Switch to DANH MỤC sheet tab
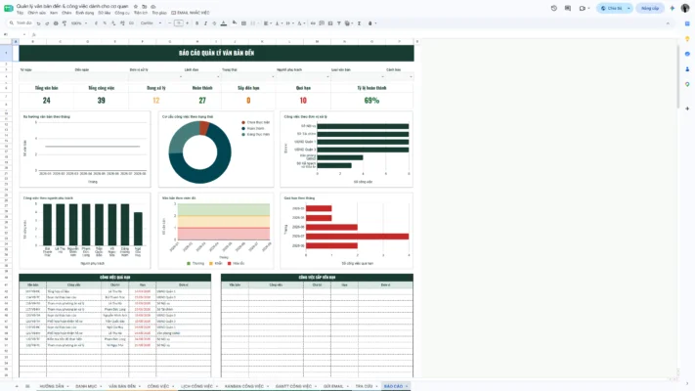The image size is (695, 391). coord(86,386)
